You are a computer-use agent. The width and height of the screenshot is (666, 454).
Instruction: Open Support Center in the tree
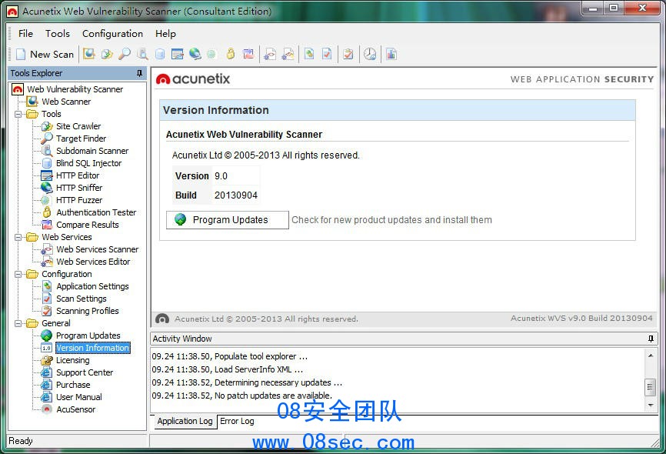pyautogui.click(x=85, y=372)
